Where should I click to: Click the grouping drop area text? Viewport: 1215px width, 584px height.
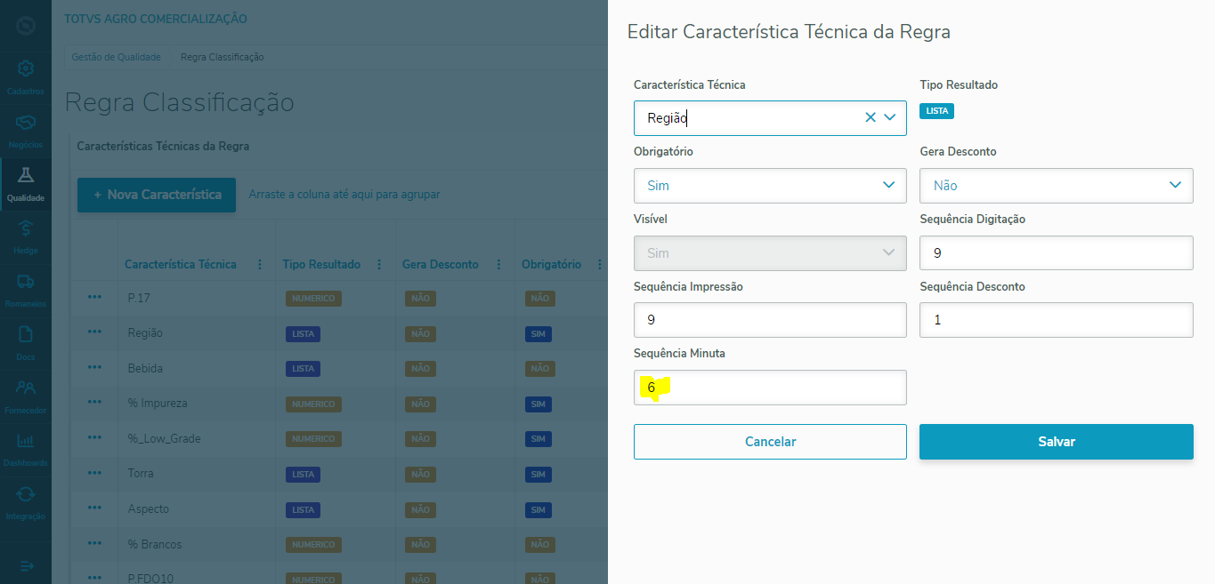point(344,195)
